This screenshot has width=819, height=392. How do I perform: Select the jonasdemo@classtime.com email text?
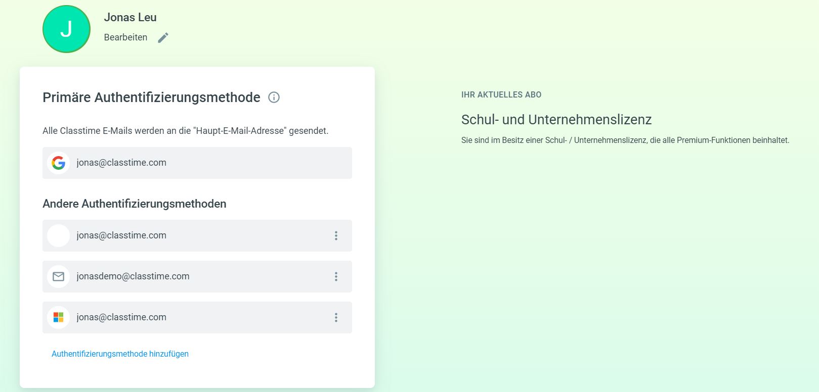click(133, 276)
